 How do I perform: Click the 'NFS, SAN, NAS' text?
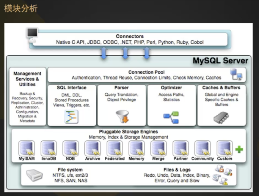71,180
